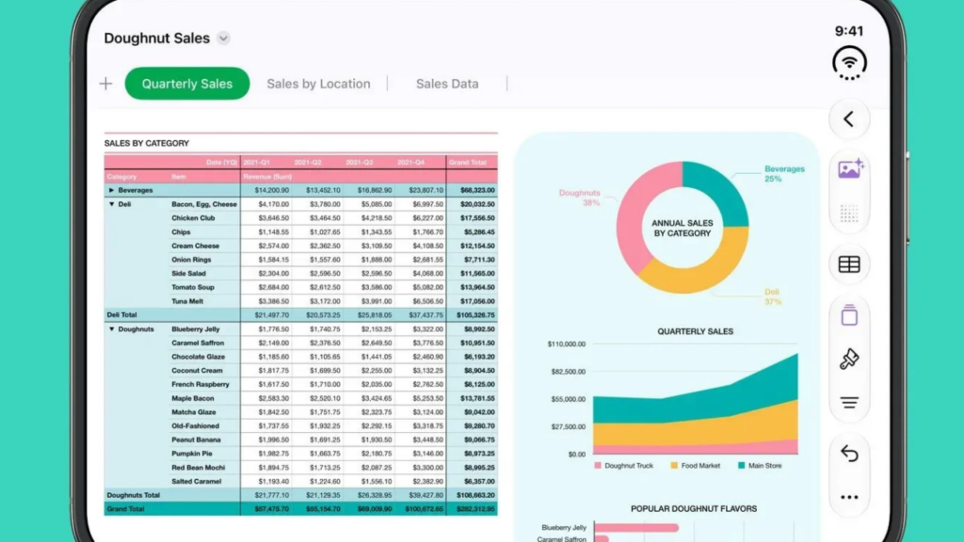
Task: Select the $282,312.95 grand total cell
Action: click(472, 509)
